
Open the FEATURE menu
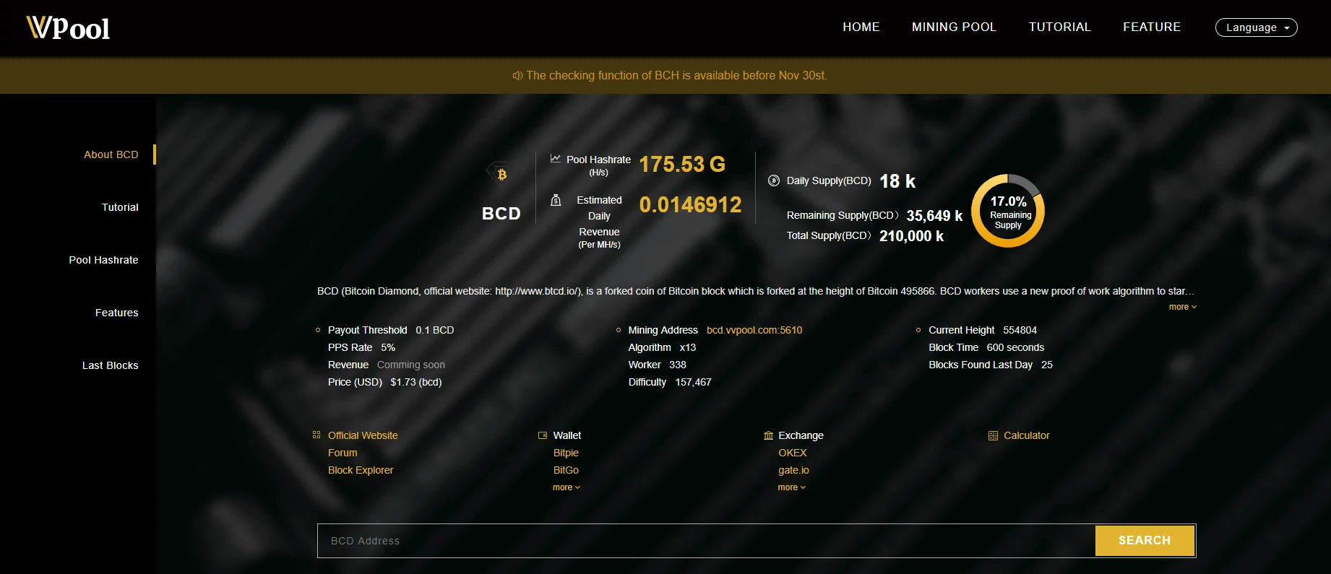[1152, 27]
